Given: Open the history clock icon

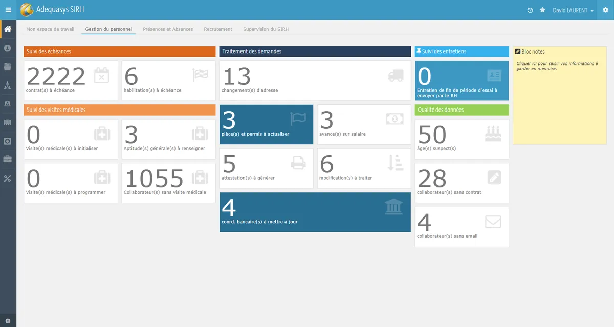Looking at the screenshot, I should pyautogui.click(x=530, y=10).
